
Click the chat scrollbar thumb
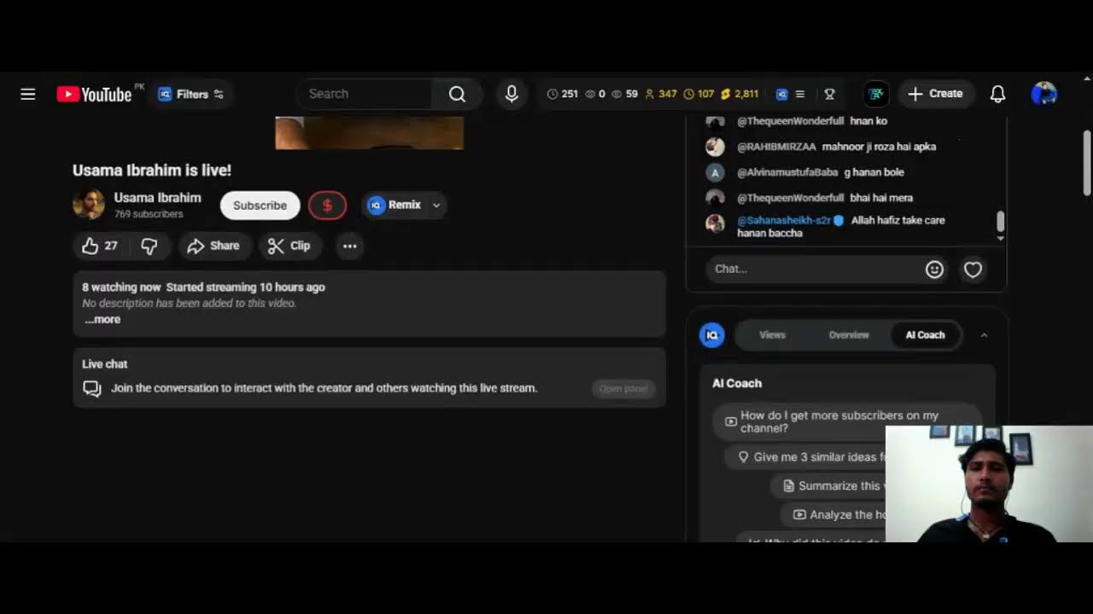(x=1000, y=222)
